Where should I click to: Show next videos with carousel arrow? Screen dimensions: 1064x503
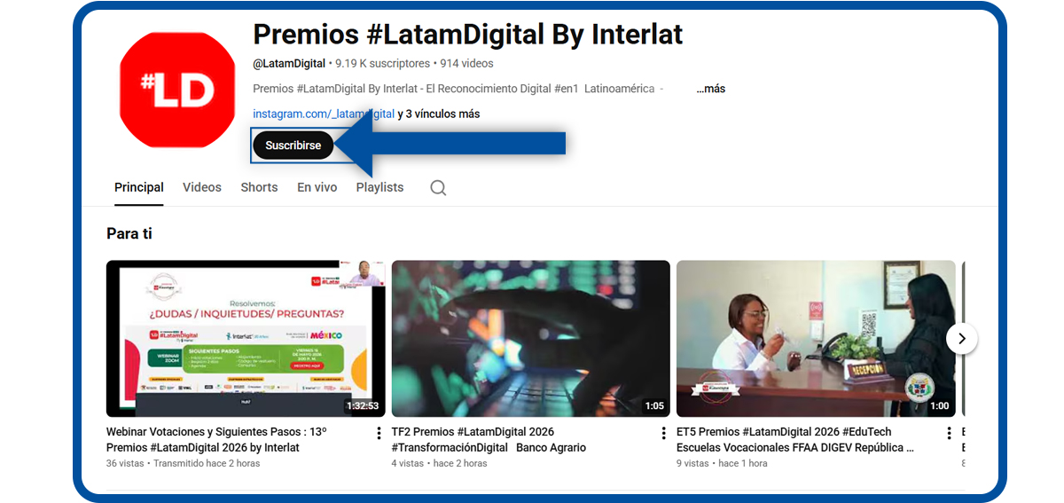tap(962, 339)
